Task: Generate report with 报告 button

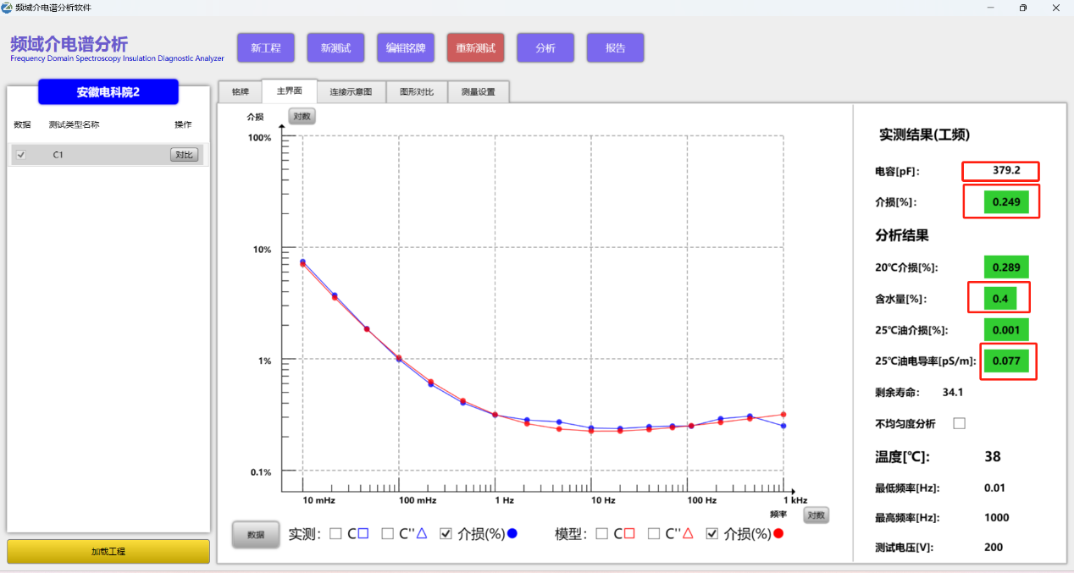Action: click(615, 48)
